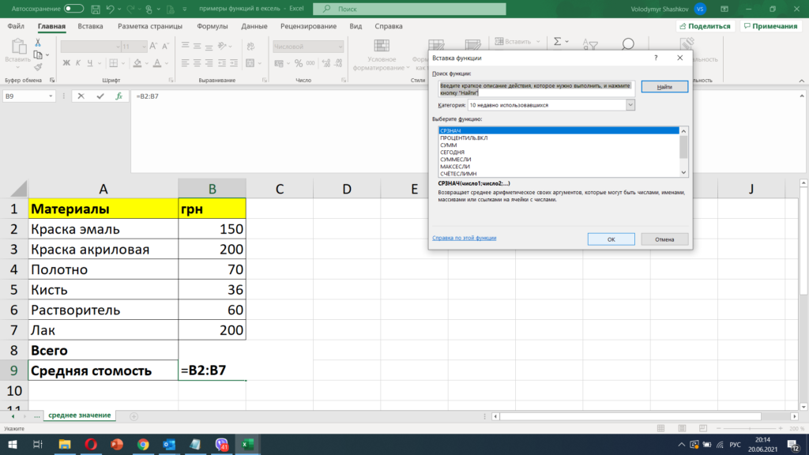Open Chrome from the taskbar

pos(143,444)
